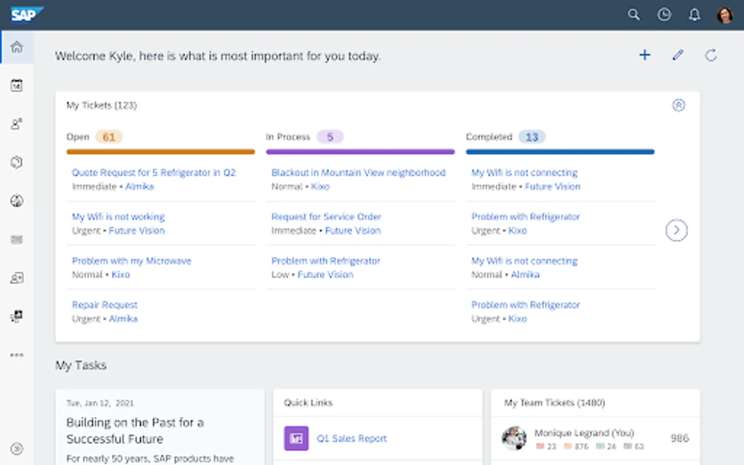Open more sidebar items via ellipsis
Image resolution: width=744 pixels, height=465 pixels.
click(x=17, y=355)
